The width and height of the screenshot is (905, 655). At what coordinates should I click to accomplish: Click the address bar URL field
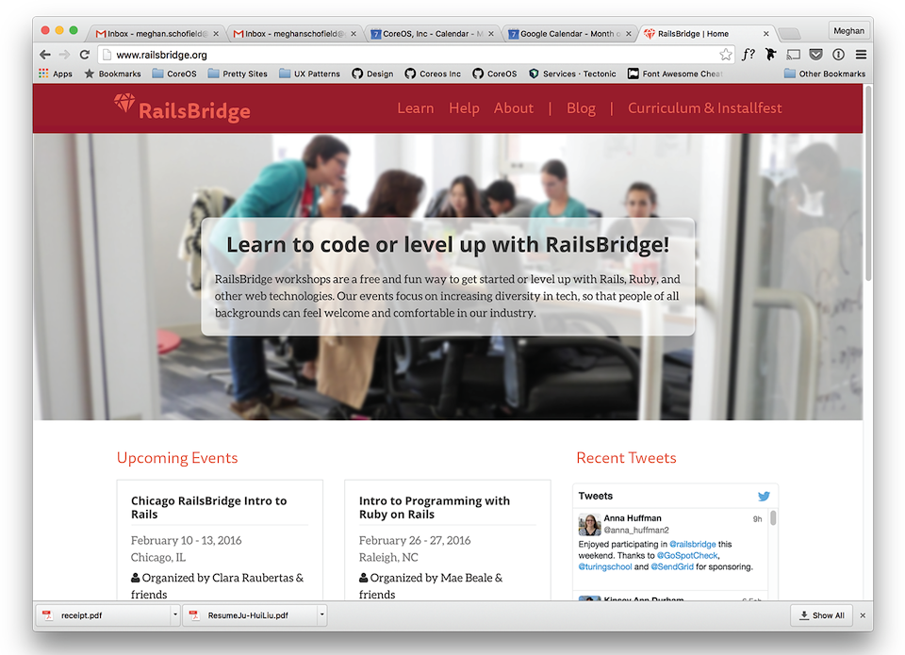point(405,55)
